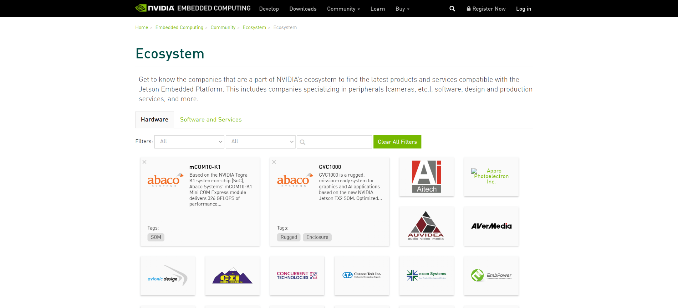The image size is (678, 308).
Task: Go to Community breadcrumb link
Action: tap(223, 27)
